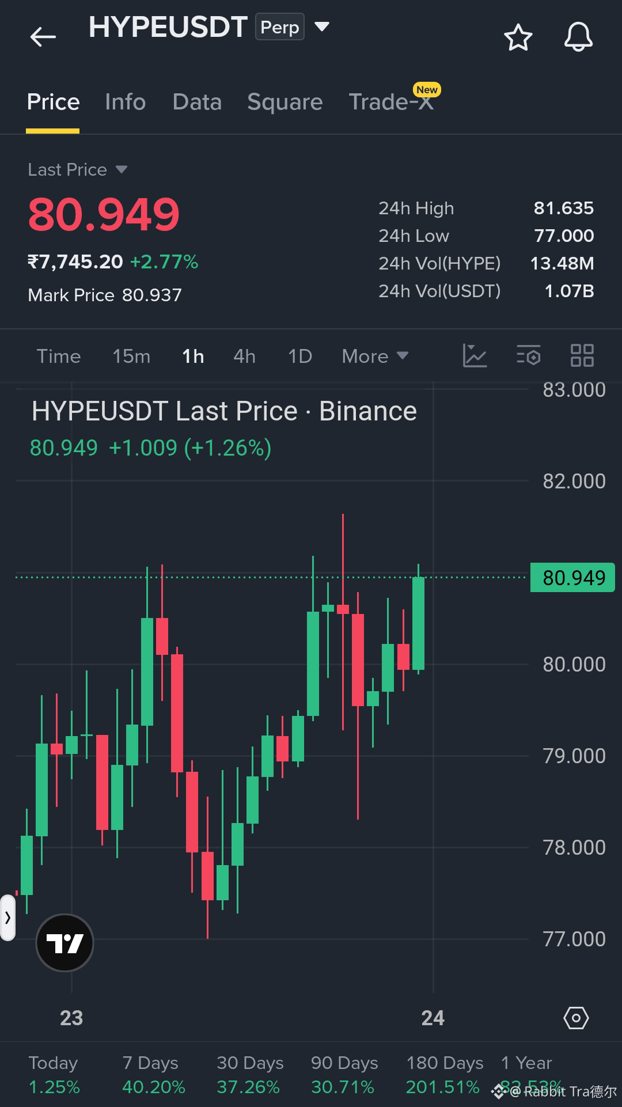Tap the TradingView logo
Image resolution: width=622 pixels, height=1107 pixels.
pyautogui.click(x=65, y=943)
